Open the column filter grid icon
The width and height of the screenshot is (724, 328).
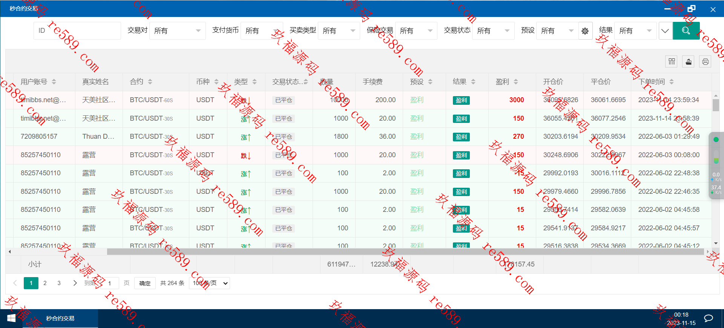(672, 61)
